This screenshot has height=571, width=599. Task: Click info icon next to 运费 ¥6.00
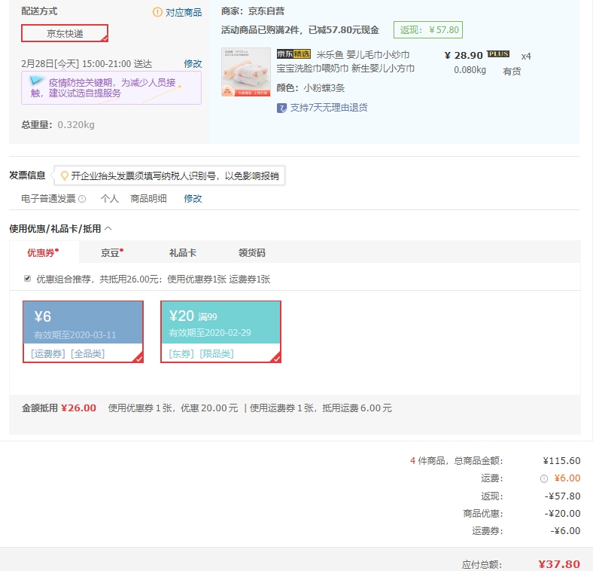click(544, 479)
